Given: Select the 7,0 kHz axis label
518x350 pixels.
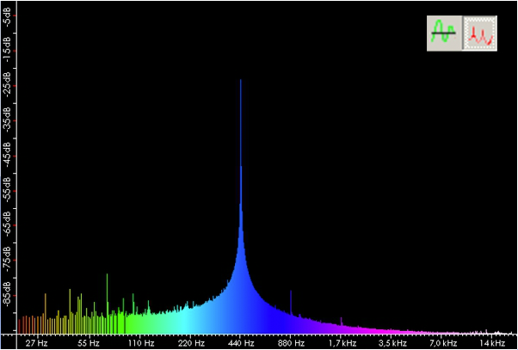Looking at the screenshot, I should pos(441,343).
